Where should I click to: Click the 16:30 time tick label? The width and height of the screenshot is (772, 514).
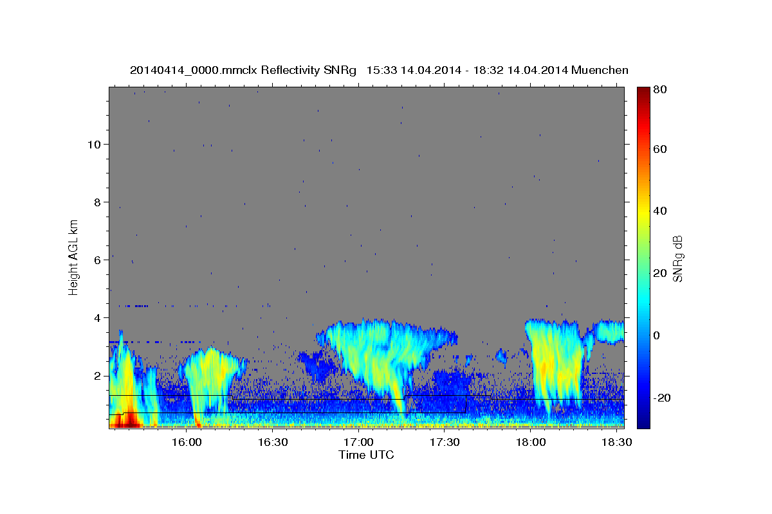coord(272,442)
